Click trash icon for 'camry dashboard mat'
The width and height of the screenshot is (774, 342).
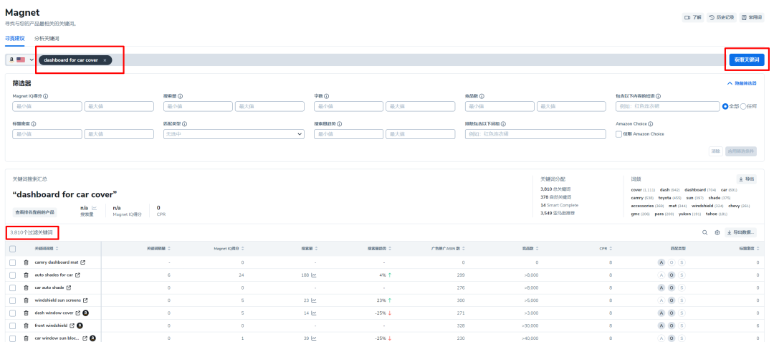point(27,262)
